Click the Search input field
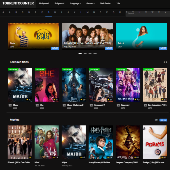Image resolution: width=170 pixels, height=170 pixels. point(148,13)
